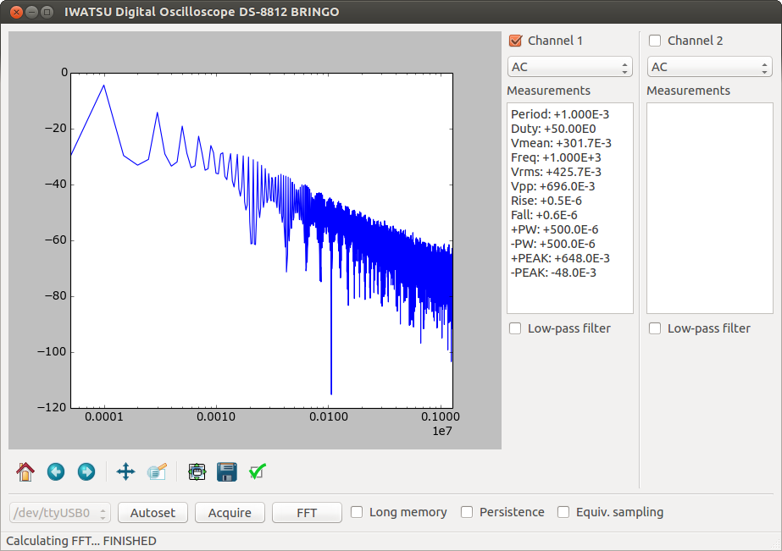782x551 pixels.
Task: Save the current plot with floppy icon
Action: [x=226, y=471]
